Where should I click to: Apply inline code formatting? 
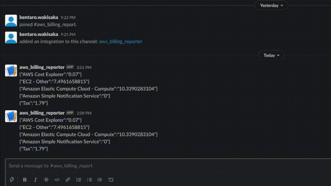coord(57,180)
